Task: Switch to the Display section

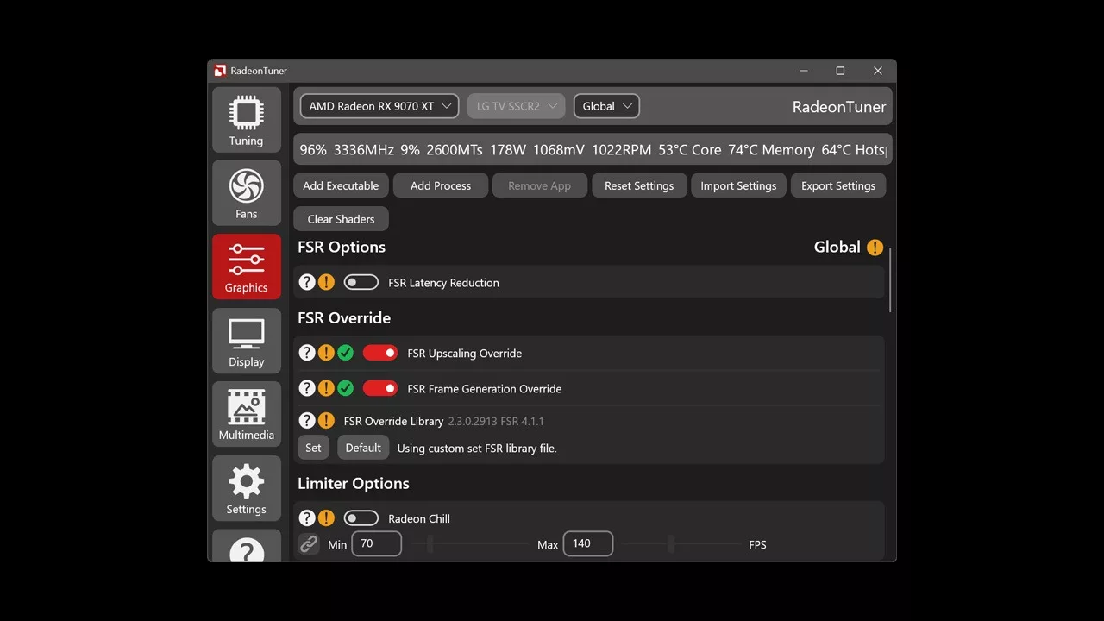Action: [x=247, y=341]
